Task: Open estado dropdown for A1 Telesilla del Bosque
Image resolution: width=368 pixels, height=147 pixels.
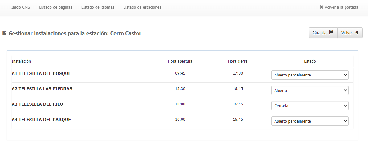Action: pos(310,75)
